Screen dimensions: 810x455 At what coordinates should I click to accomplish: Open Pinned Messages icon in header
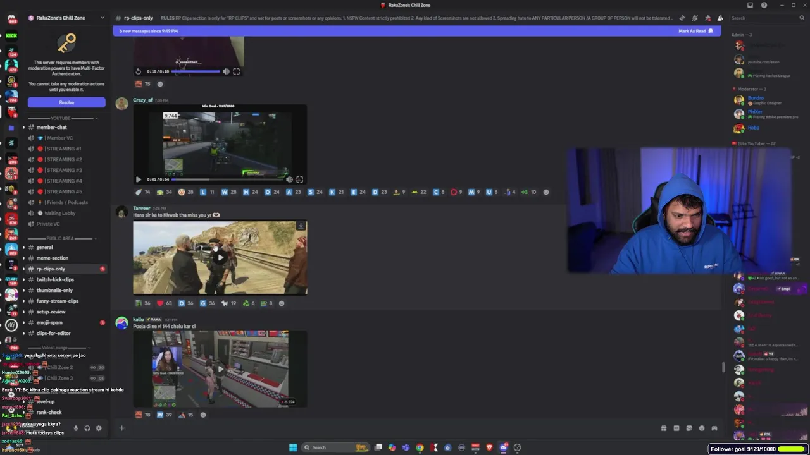(x=707, y=18)
